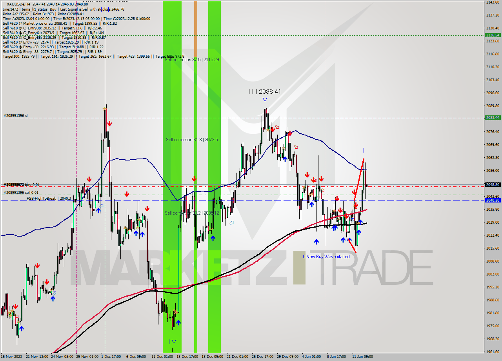Click the '29 Nov 01:00' time axis label
This screenshot has width=502, height=361.
click(x=87, y=357)
